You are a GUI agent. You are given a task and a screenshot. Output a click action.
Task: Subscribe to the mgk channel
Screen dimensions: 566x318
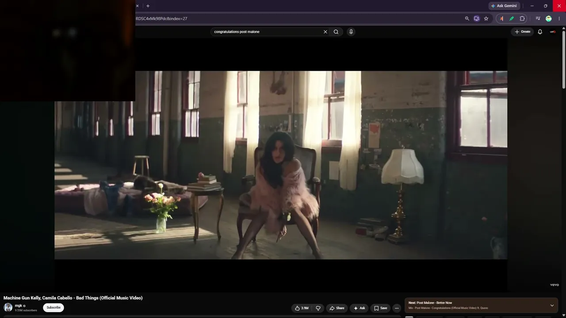pyautogui.click(x=54, y=307)
